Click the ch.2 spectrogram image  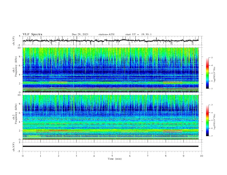click(110, 117)
